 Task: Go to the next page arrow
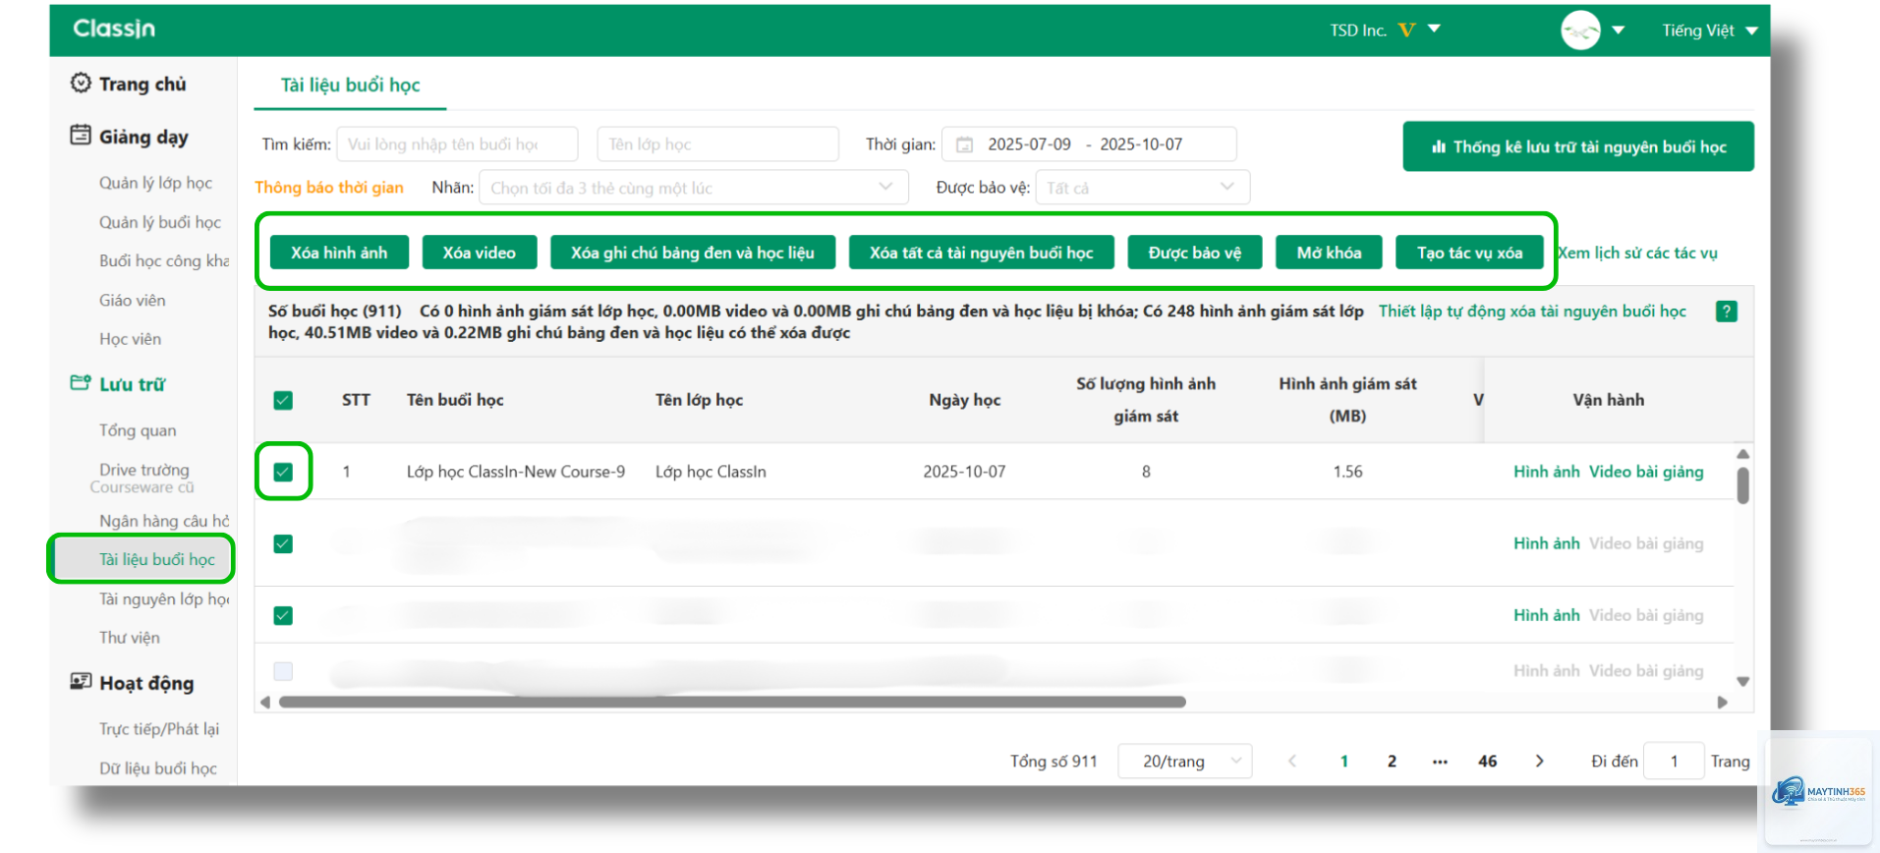click(1539, 761)
